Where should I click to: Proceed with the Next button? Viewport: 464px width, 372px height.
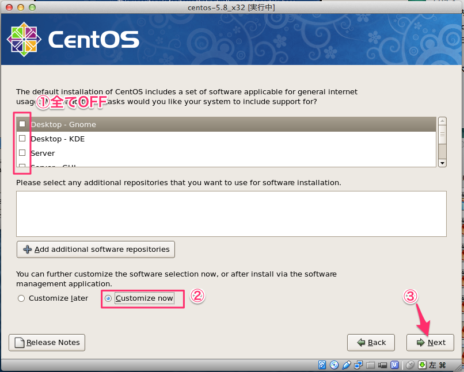(430, 343)
